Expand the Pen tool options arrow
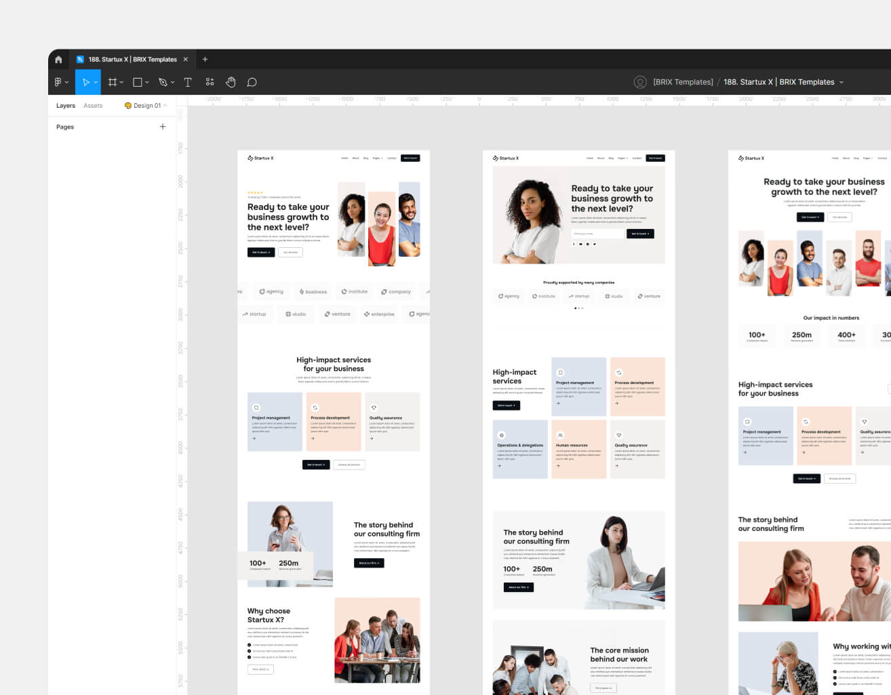 (x=172, y=83)
